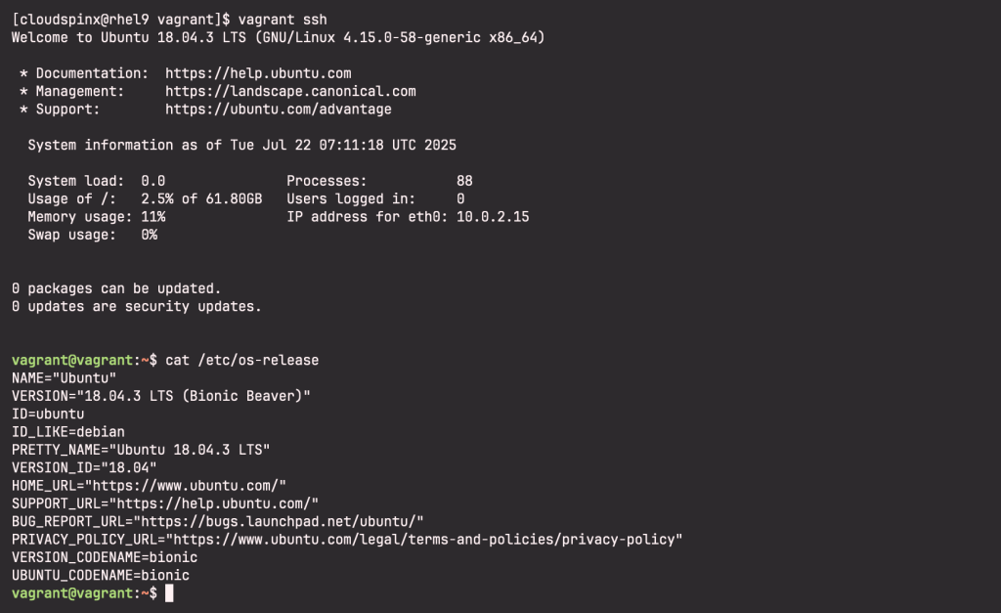Click the VERSION_CODENAME=bionic line

pos(105,557)
